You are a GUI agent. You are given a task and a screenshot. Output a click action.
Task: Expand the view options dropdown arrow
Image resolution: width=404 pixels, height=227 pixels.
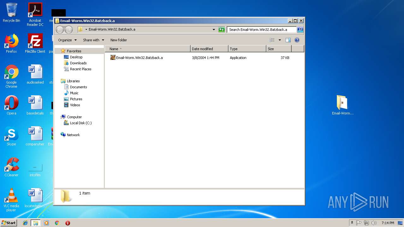pos(280,40)
